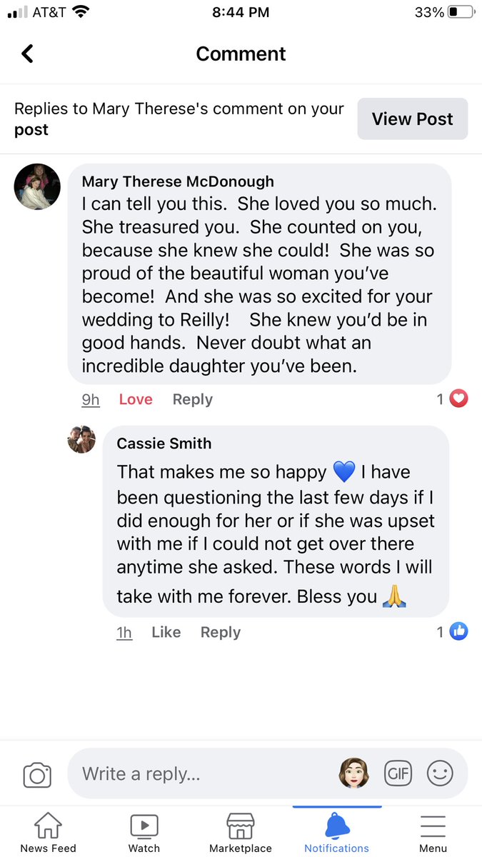The height and width of the screenshot is (857, 482).
Task: Reply to Cassie Smith's comment
Action: pos(221,632)
